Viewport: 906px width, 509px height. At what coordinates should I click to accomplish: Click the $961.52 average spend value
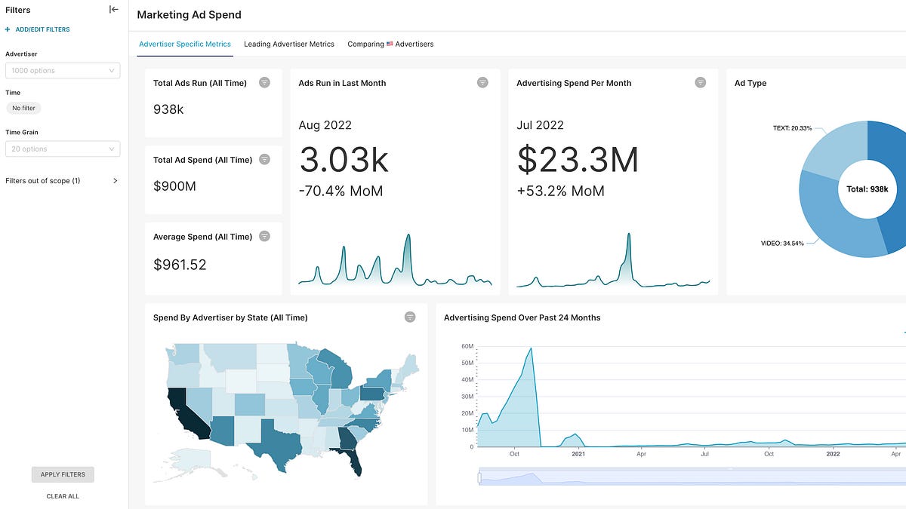[180, 265]
